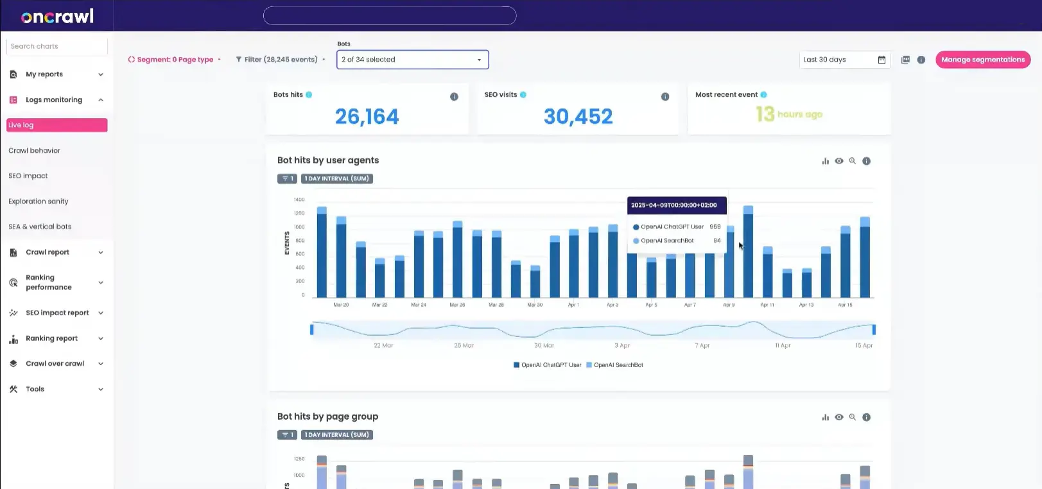Click the Oncrawl logo
Viewport: 1042px width, 489px height.
57,16
